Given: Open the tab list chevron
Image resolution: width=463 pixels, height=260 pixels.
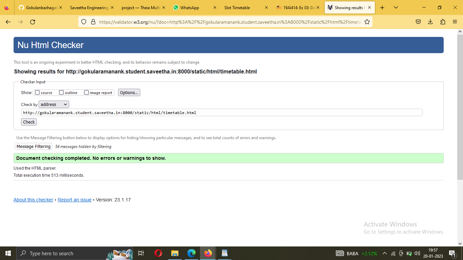Looking at the screenshot, I should 396,7.
